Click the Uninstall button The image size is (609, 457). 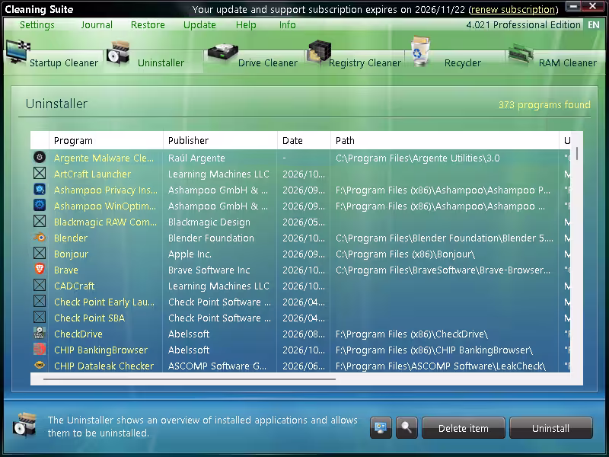[550, 428]
